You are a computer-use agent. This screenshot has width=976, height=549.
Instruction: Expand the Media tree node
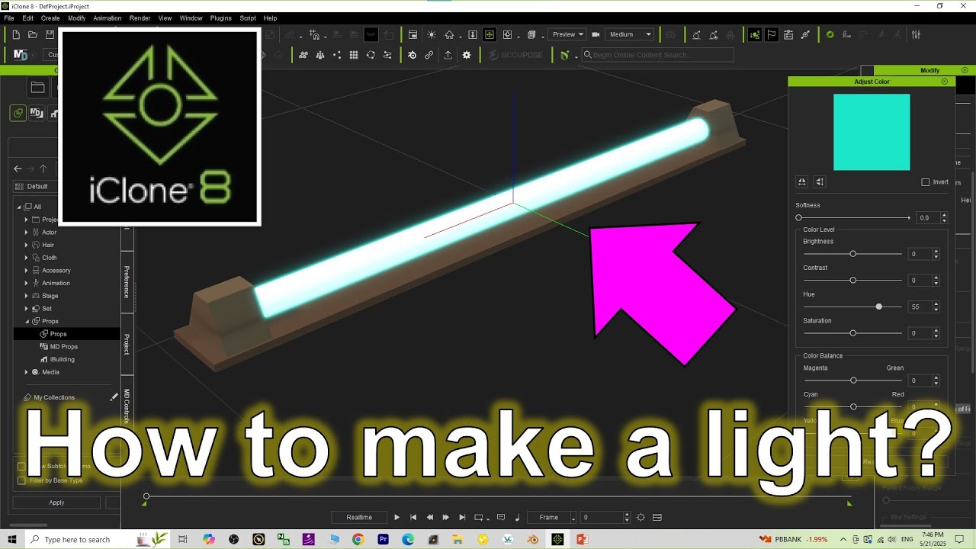tap(27, 372)
